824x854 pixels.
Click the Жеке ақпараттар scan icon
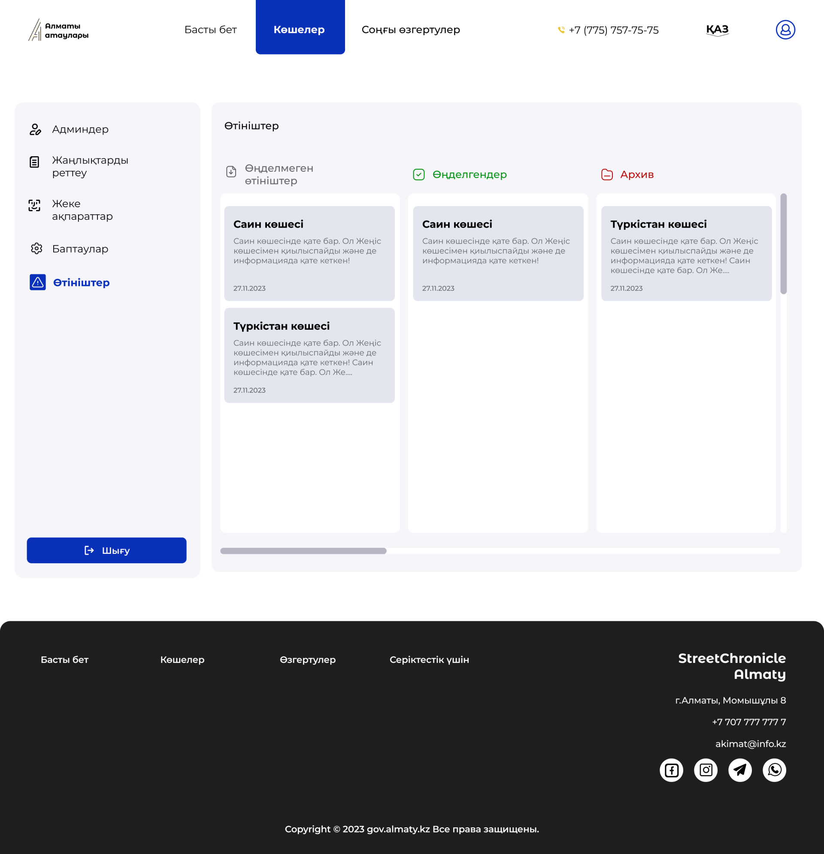point(34,205)
